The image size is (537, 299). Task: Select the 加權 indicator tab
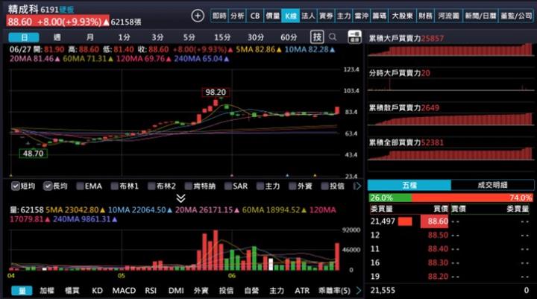point(47,291)
